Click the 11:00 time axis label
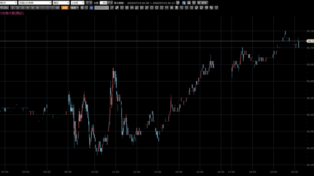Viewport: 314px width, 176px height. (x=116, y=172)
